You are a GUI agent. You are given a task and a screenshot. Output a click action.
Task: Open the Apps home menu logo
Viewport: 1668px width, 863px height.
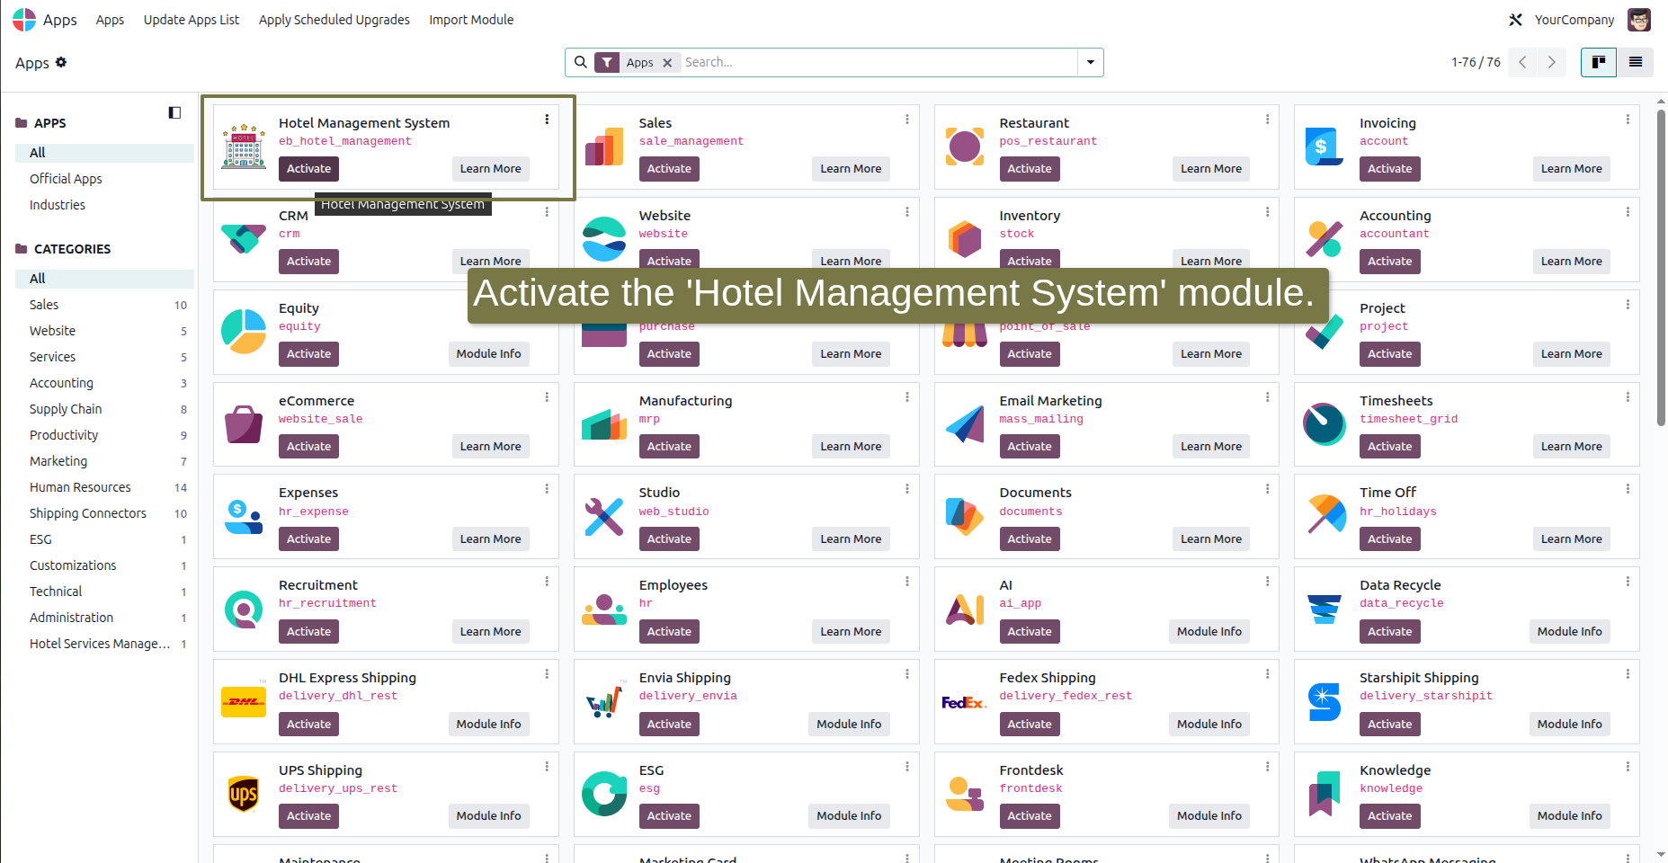24,20
